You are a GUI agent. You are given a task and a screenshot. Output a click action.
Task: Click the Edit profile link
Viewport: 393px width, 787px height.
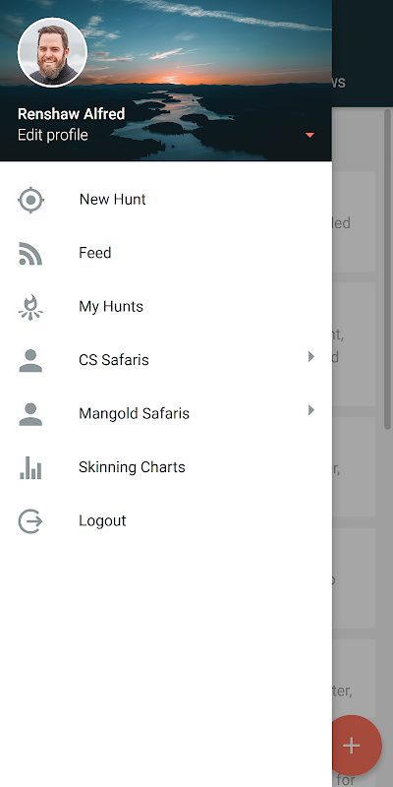53,135
